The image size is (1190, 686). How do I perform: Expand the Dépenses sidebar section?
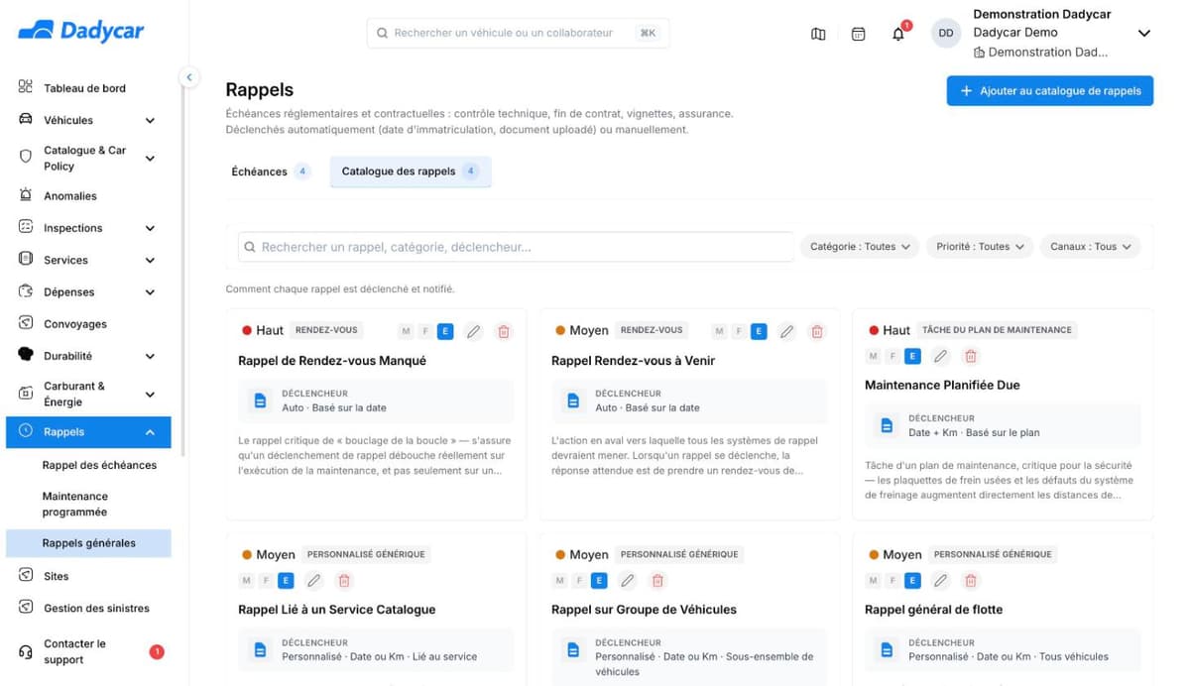pos(150,292)
